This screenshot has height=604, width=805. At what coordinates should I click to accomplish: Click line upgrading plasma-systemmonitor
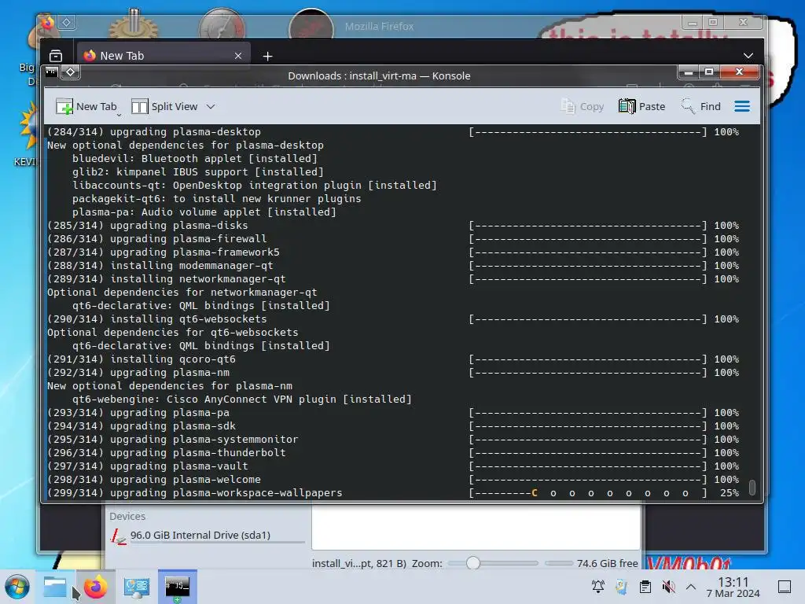(x=393, y=440)
